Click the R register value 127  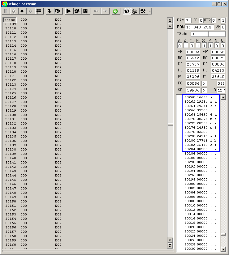click(221, 90)
